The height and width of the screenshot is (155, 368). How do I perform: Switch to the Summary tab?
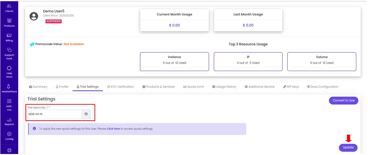pos(38,87)
